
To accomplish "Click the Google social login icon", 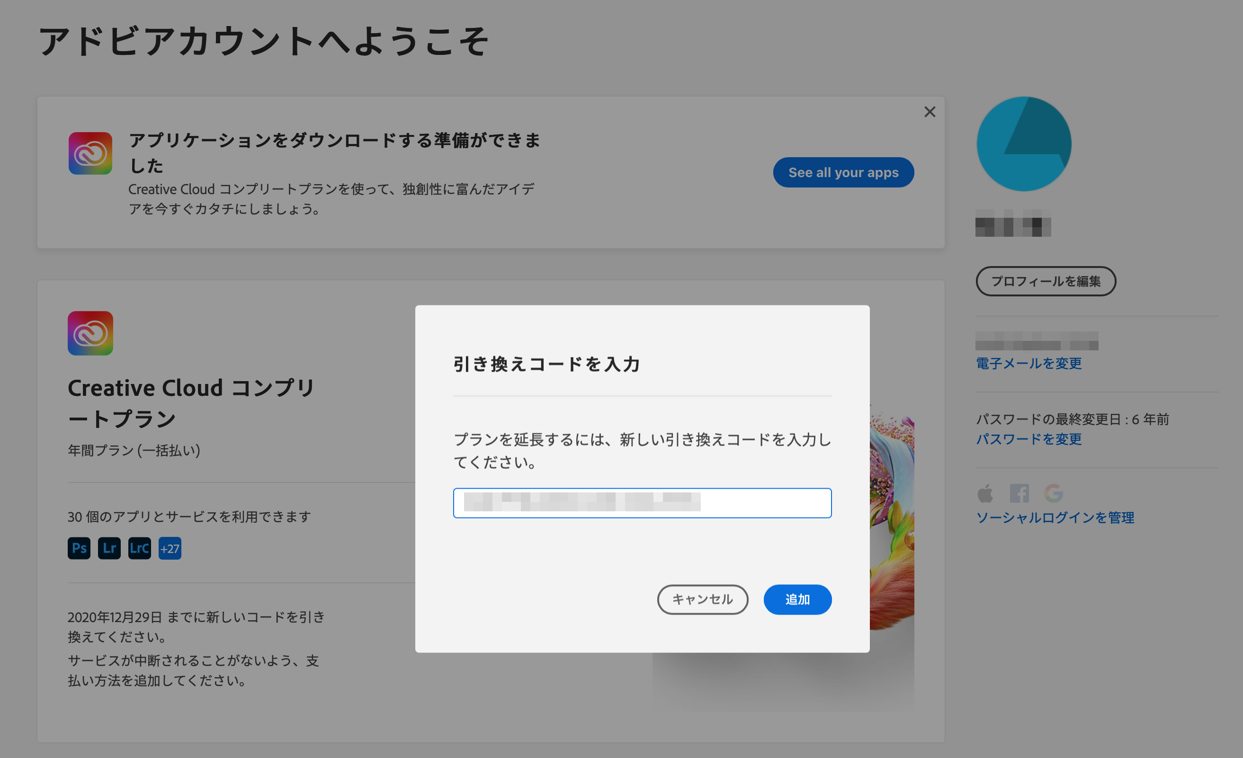I will click(x=1054, y=493).
